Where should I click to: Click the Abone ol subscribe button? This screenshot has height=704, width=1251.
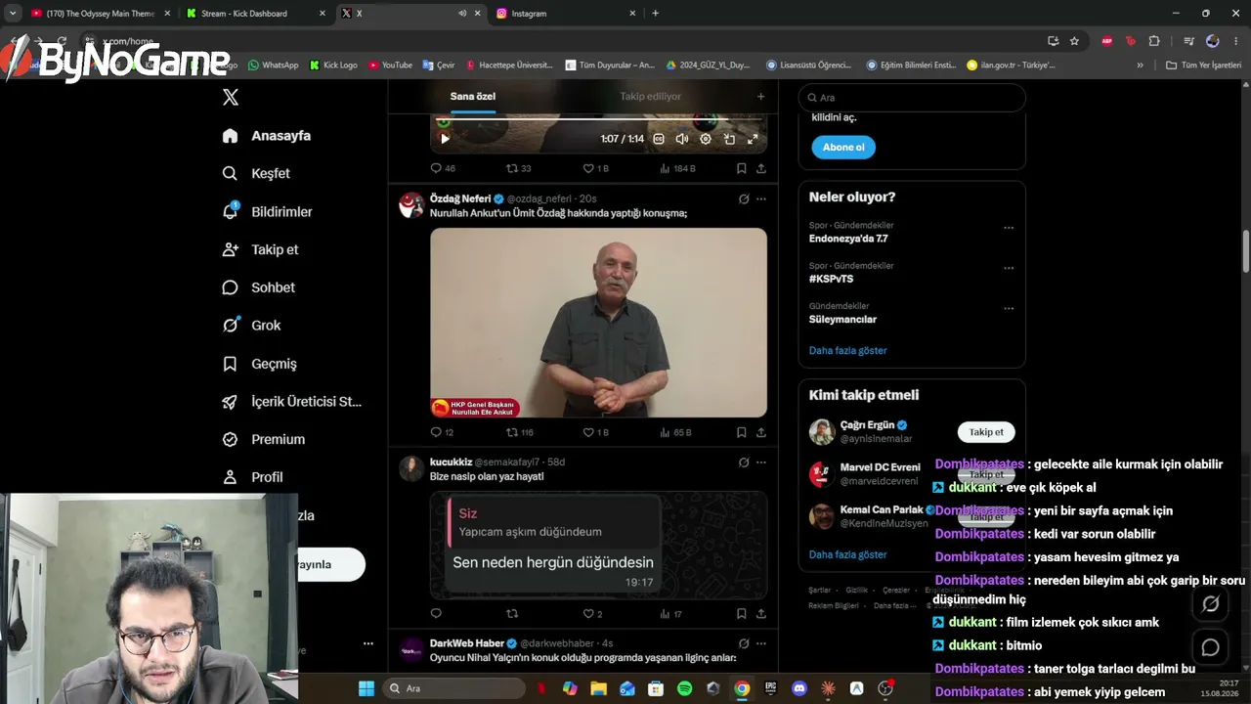click(843, 148)
